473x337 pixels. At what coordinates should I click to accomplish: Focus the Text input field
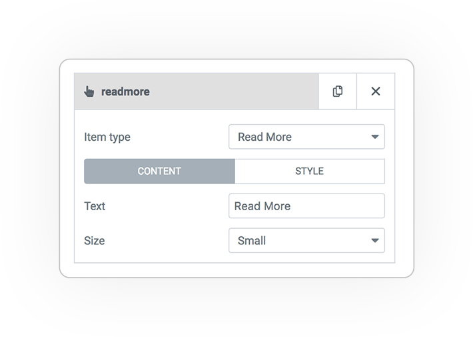(306, 206)
